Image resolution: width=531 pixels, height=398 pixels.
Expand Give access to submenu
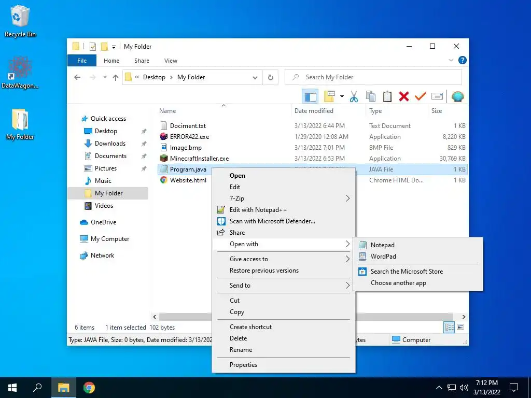click(284, 259)
